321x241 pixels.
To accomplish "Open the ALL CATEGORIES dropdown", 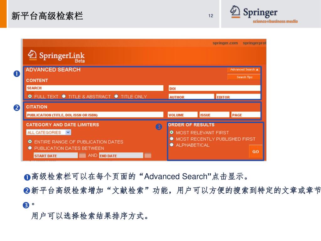I will pos(49,132).
